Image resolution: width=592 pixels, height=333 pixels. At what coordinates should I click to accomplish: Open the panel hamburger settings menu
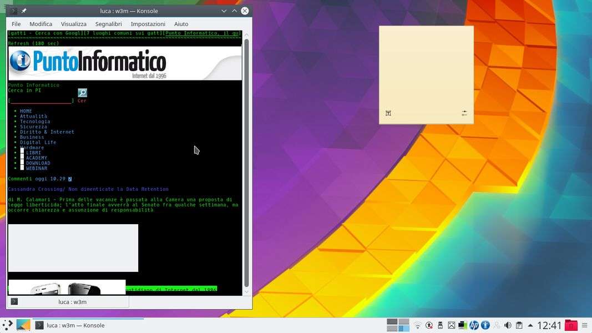coord(584,325)
